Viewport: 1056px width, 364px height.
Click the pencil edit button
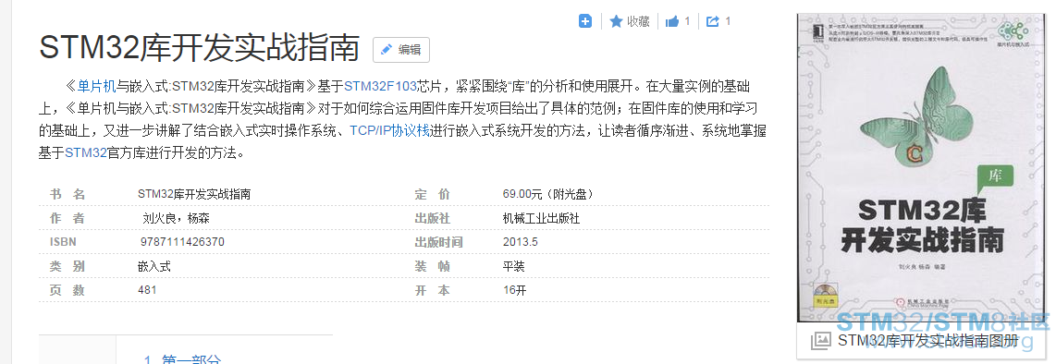pyautogui.click(x=401, y=50)
